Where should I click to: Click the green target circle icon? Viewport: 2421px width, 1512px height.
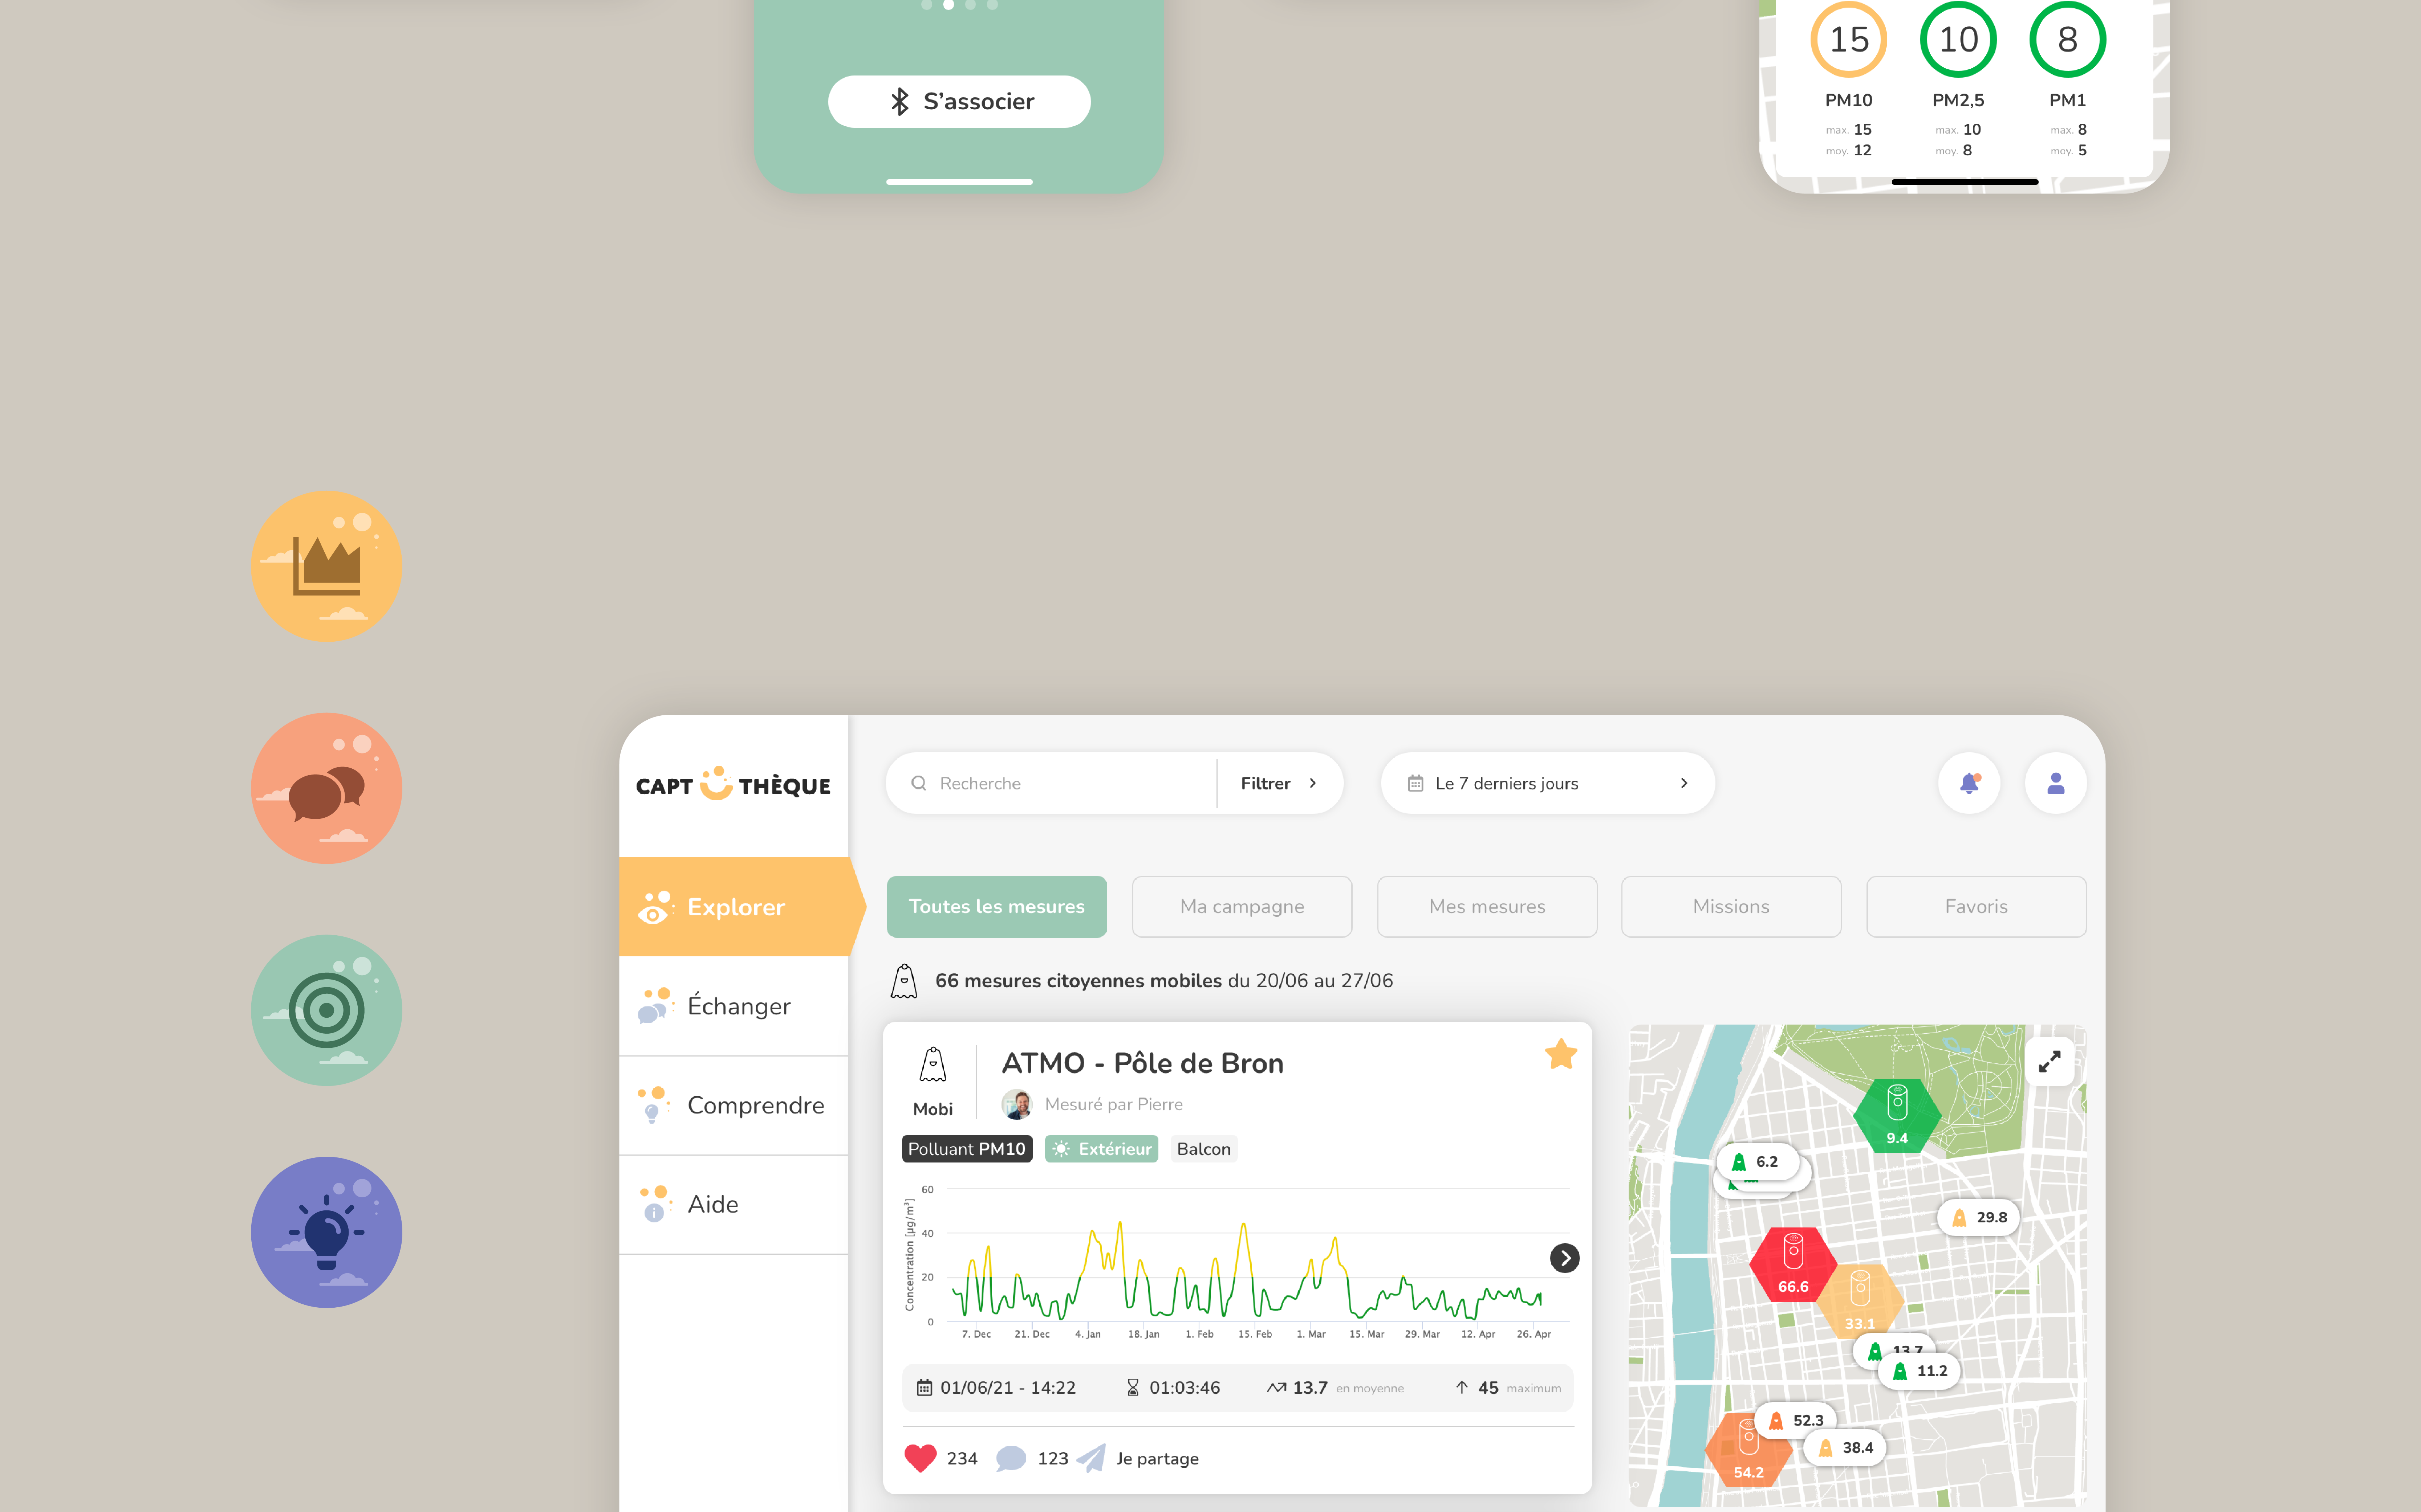click(x=326, y=1010)
